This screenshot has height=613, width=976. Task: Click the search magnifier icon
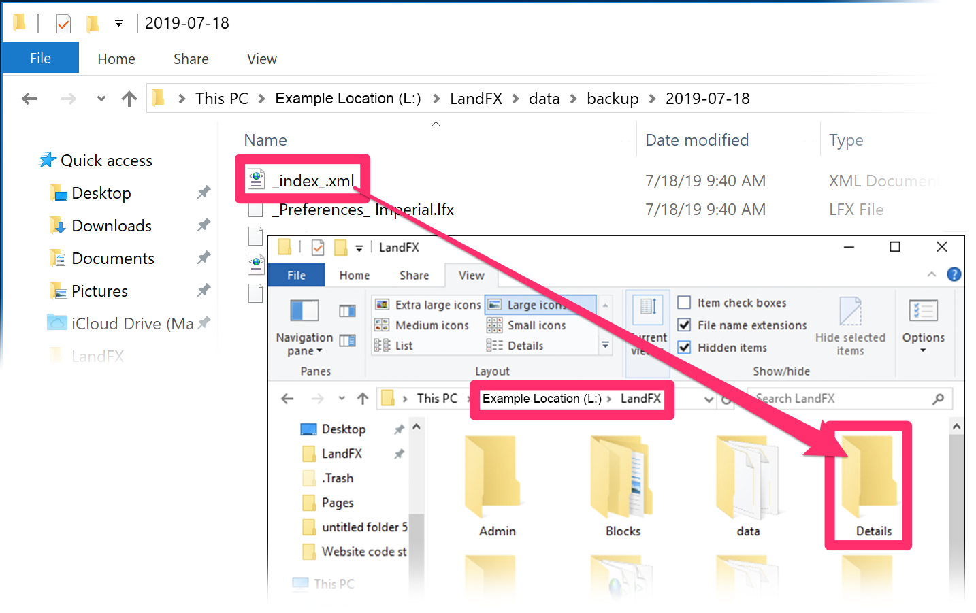pos(938,399)
